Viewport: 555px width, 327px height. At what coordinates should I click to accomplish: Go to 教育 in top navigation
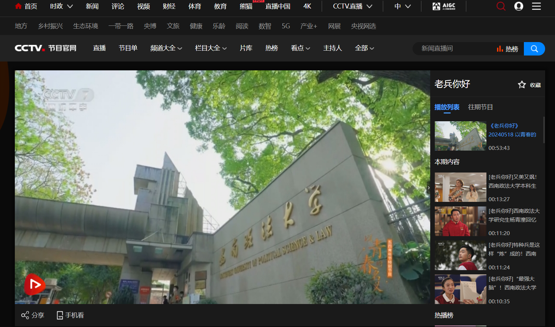click(x=220, y=6)
